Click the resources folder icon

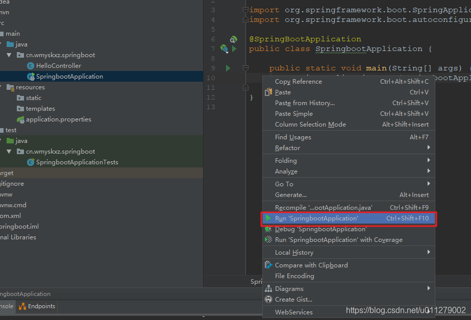pyautogui.click(x=10, y=87)
